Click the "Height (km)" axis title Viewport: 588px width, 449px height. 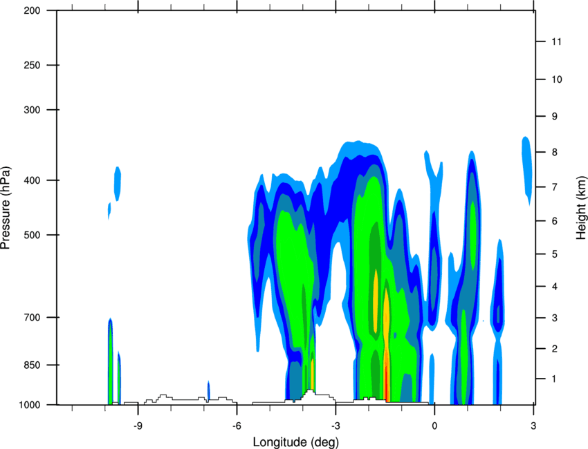coord(581,207)
